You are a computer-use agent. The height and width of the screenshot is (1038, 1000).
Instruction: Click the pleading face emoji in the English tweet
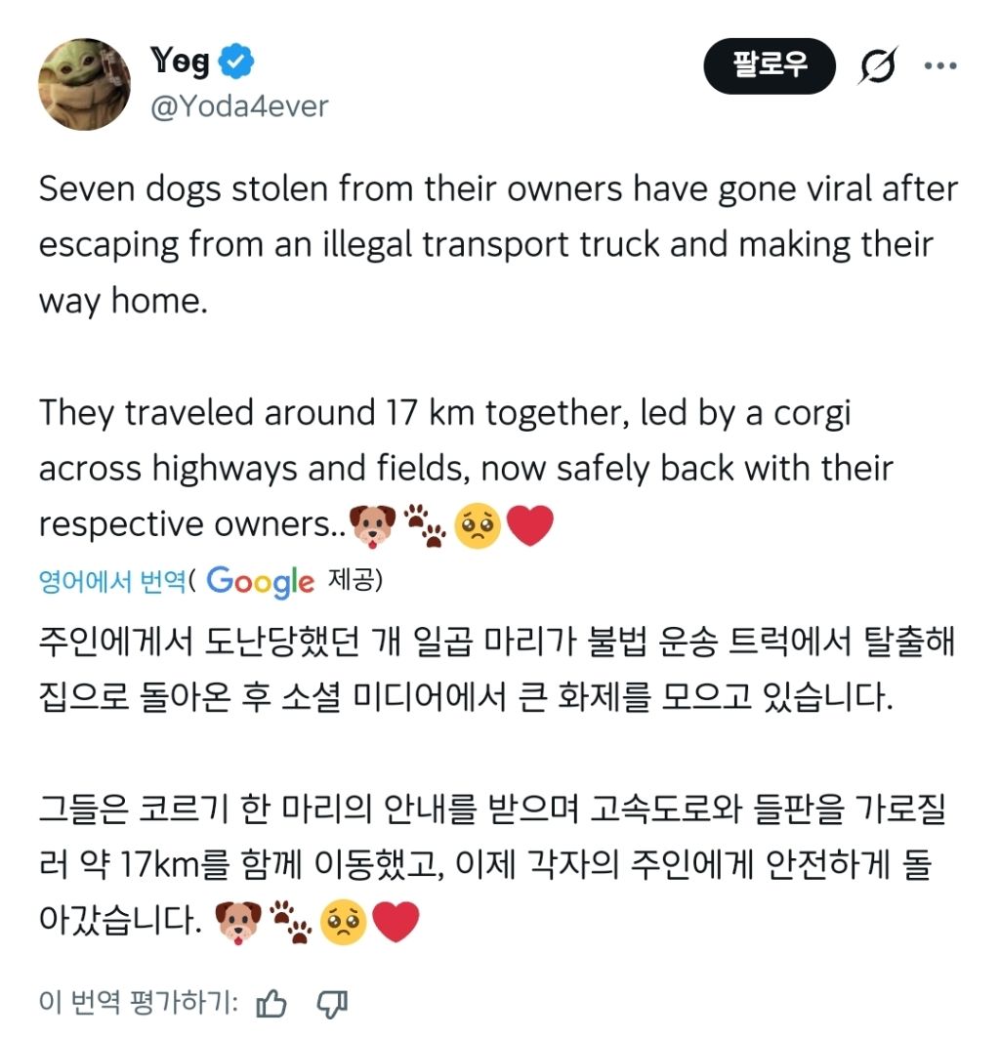(478, 525)
